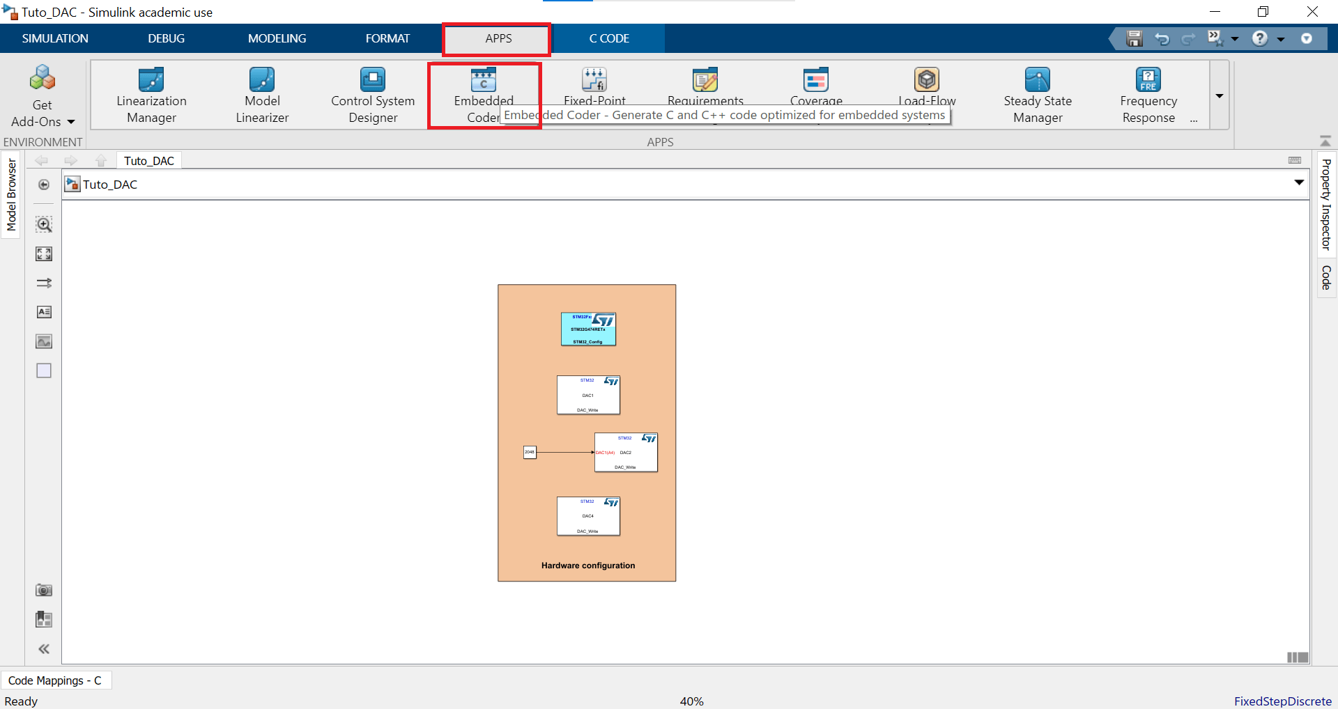The height and width of the screenshot is (709, 1338).
Task: Toggle sample time display icon
Action: [x=44, y=283]
